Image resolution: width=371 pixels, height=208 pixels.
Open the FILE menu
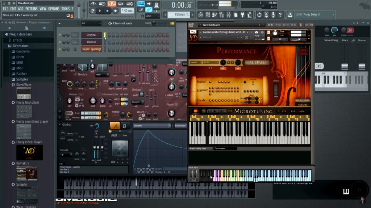point(5,9)
